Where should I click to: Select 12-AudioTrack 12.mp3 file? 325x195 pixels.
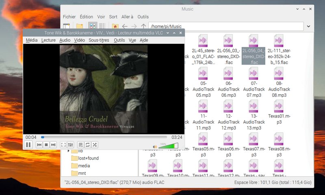[228, 115]
